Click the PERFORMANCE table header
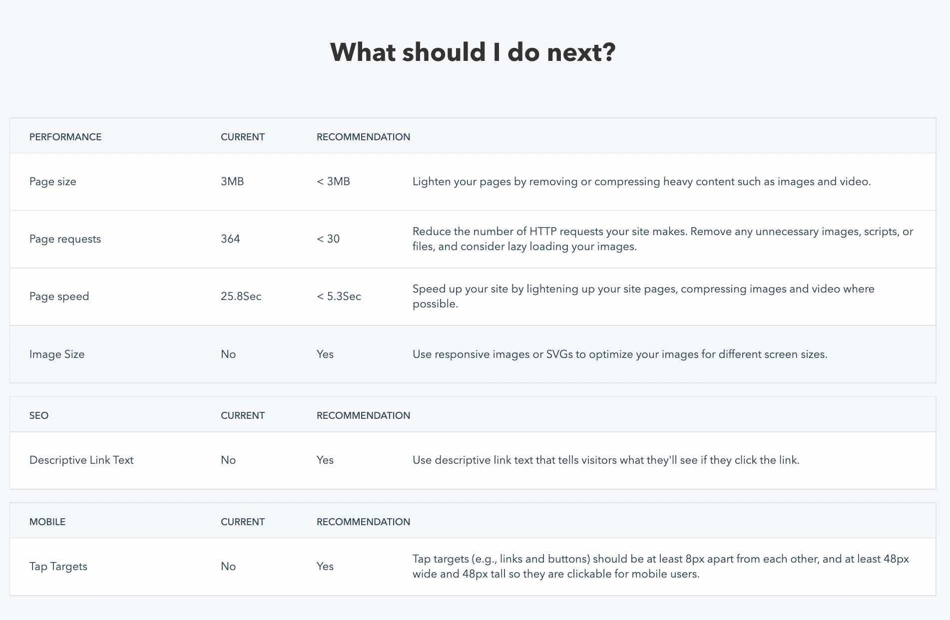Screen dimensions: 950x620 point(65,137)
